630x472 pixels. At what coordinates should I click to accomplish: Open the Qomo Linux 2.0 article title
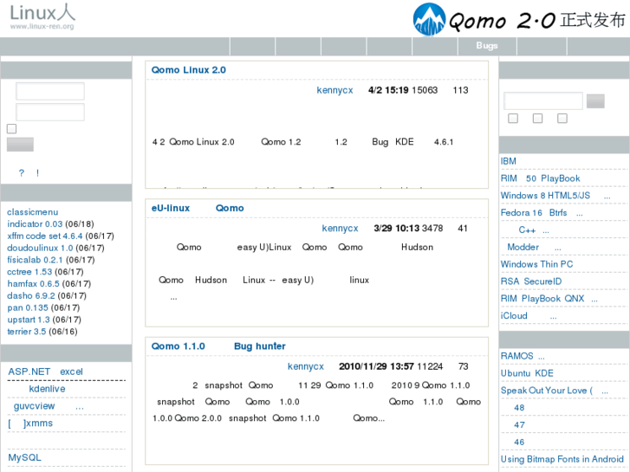coord(188,70)
